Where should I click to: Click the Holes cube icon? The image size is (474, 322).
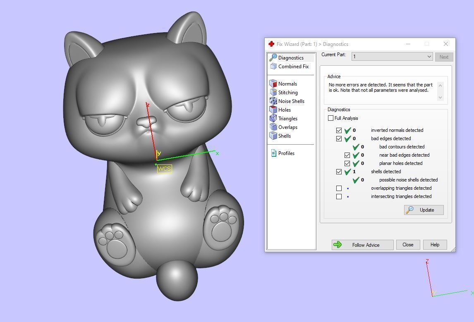click(x=273, y=110)
